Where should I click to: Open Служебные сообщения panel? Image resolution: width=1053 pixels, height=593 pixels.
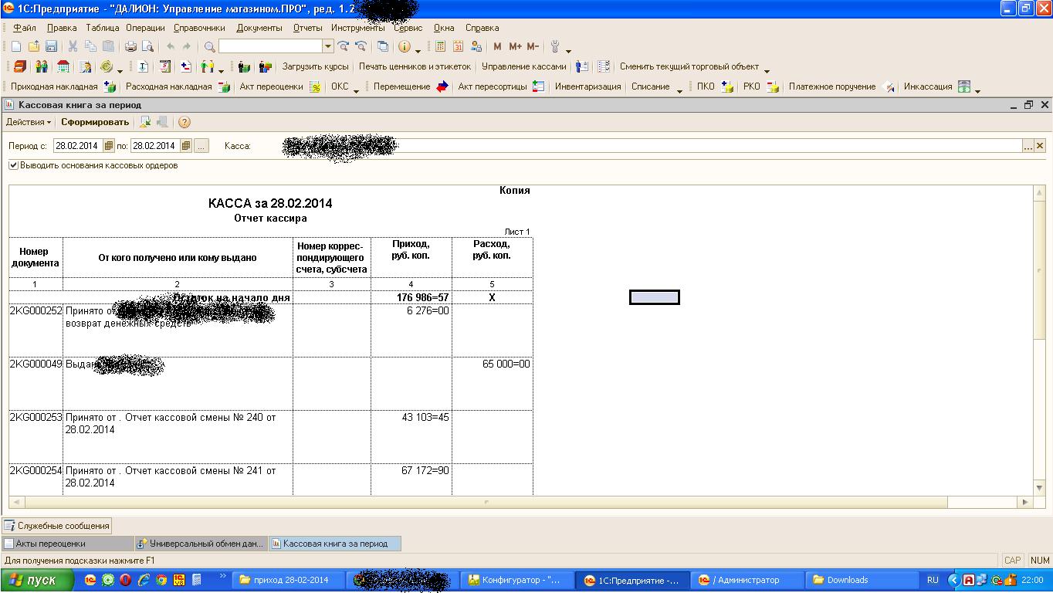click(x=57, y=526)
